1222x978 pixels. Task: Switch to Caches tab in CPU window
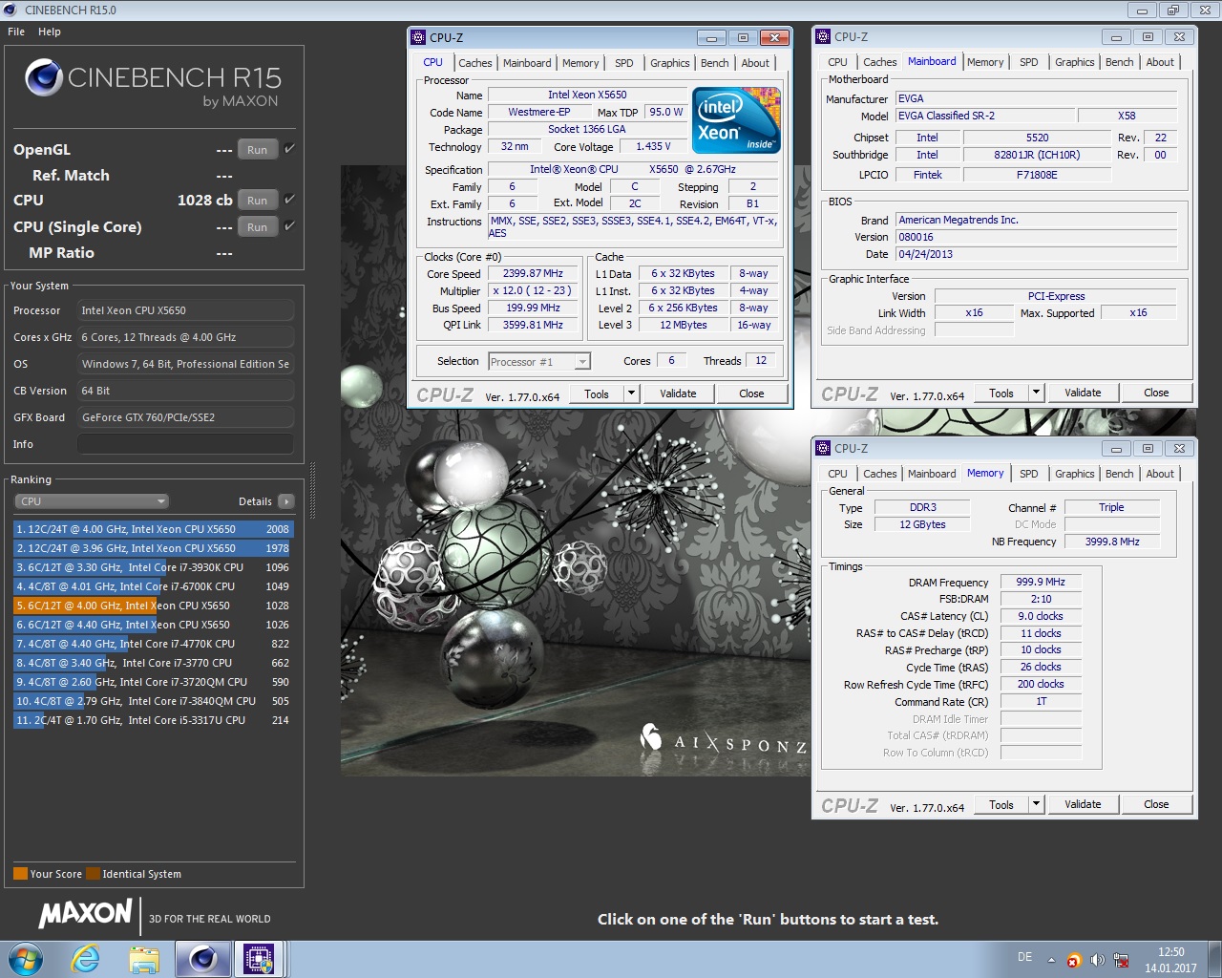(x=474, y=63)
